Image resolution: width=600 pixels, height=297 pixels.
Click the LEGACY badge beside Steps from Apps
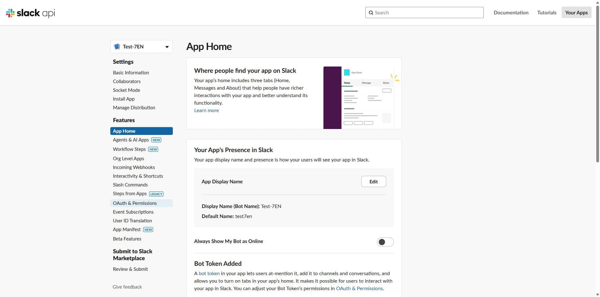[156, 194]
